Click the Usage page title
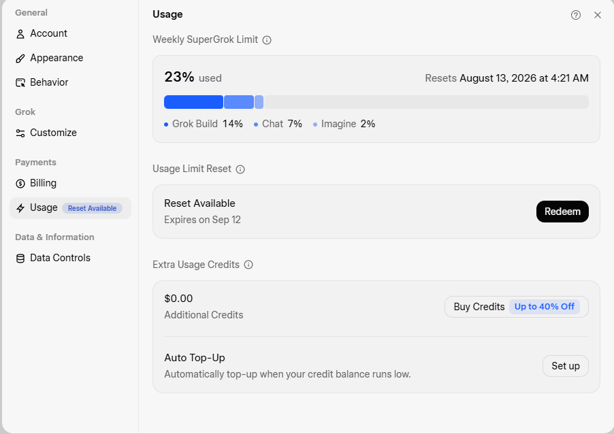Viewport: 614px width, 434px height. pyautogui.click(x=167, y=14)
